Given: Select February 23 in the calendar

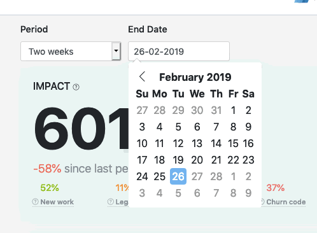Looking at the screenshot, I should pos(248,160).
